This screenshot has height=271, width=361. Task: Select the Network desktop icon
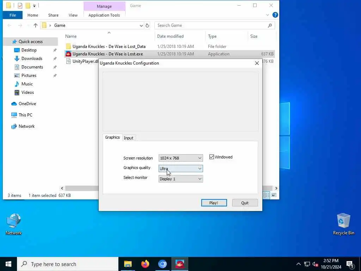[x=14, y=224]
